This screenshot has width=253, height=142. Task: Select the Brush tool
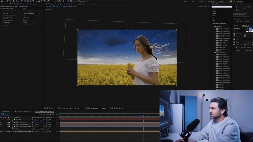pos(37,1)
